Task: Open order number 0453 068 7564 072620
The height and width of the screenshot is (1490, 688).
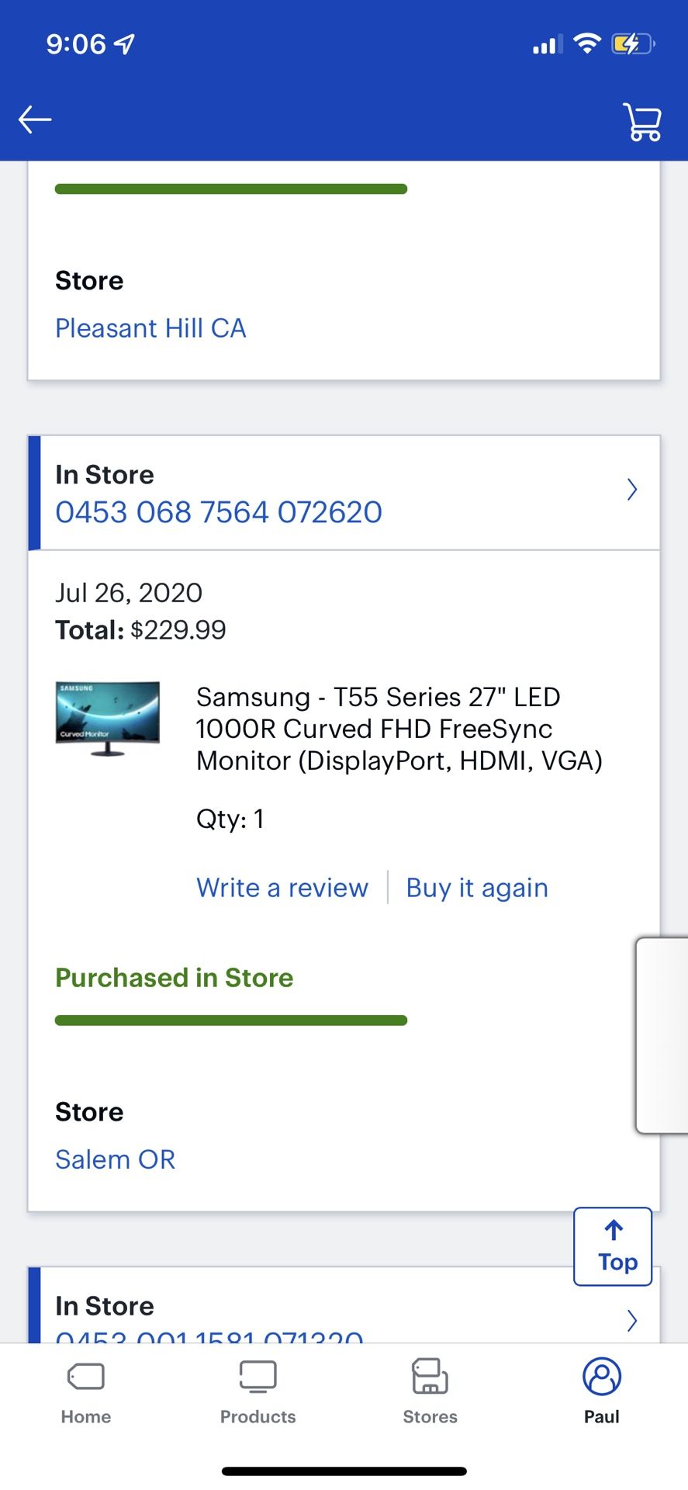Action: coord(219,512)
